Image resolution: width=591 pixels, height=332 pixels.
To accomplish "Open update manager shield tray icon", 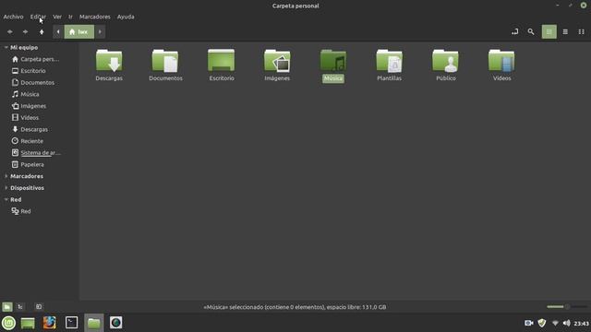I will pyautogui.click(x=542, y=323).
